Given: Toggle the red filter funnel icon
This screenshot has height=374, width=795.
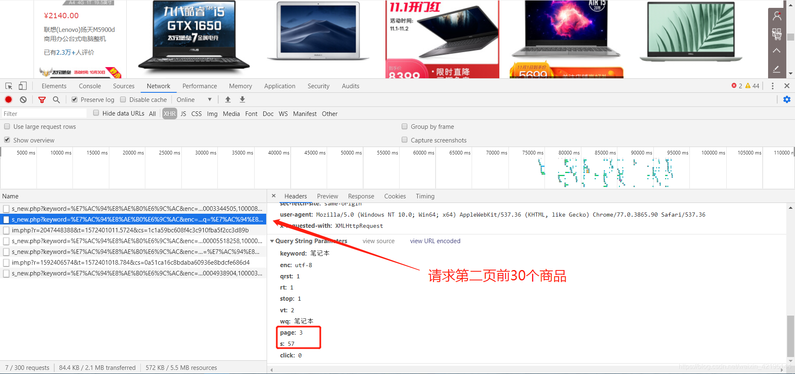Looking at the screenshot, I should click(x=42, y=99).
